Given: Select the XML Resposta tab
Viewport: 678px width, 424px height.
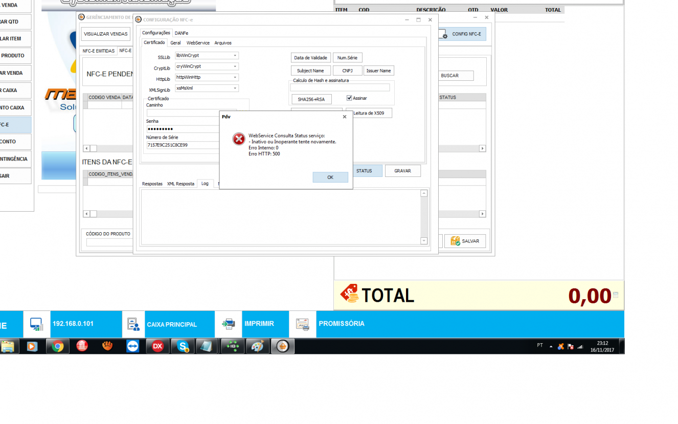Looking at the screenshot, I should pyautogui.click(x=180, y=184).
